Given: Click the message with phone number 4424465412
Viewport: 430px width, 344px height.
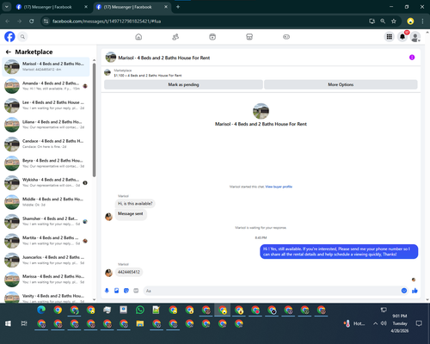Looking at the screenshot, I should [129, 272].
